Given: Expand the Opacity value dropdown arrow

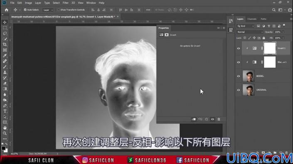Looking at the screenshot, I should (283, 32).
